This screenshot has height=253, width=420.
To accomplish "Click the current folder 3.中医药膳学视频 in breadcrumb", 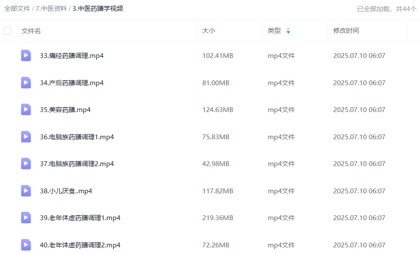I will [98, 9].
